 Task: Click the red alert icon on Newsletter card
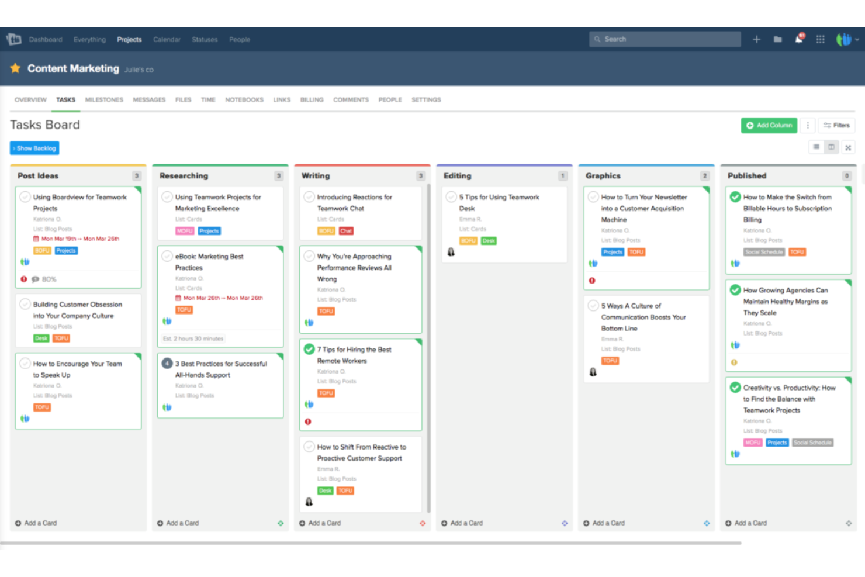point(592,281)
